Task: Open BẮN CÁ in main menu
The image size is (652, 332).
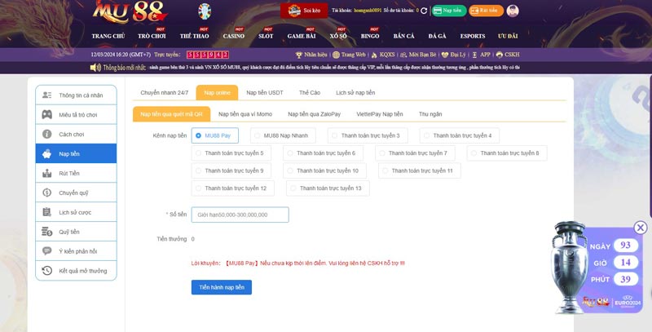Action: point(403,36)
